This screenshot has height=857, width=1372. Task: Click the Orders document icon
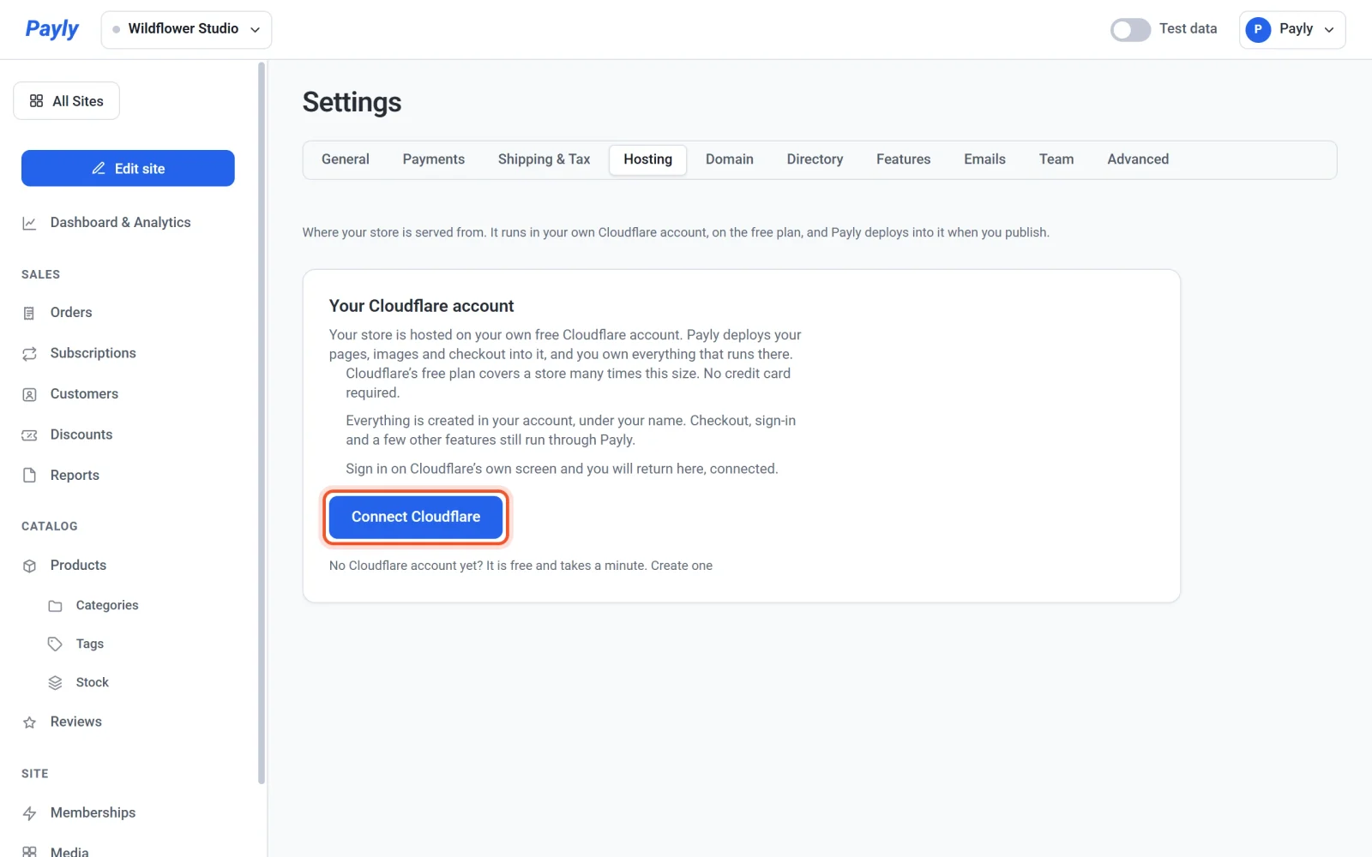[x=29, y=313]
